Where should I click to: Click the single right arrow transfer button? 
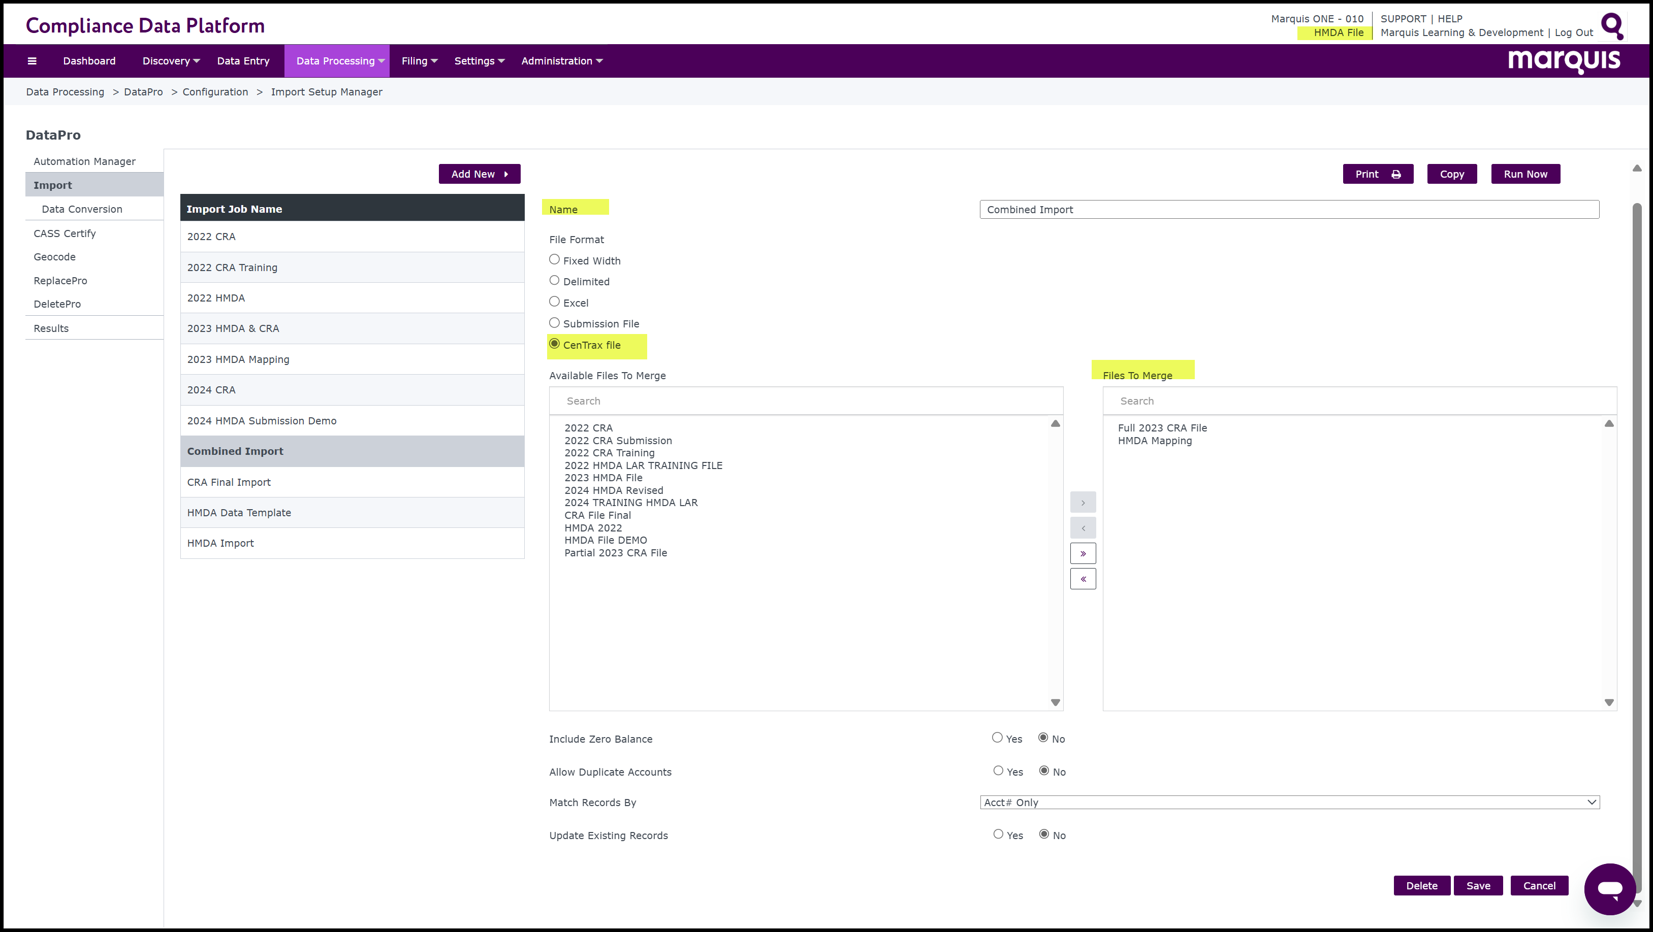(1083, 503)
